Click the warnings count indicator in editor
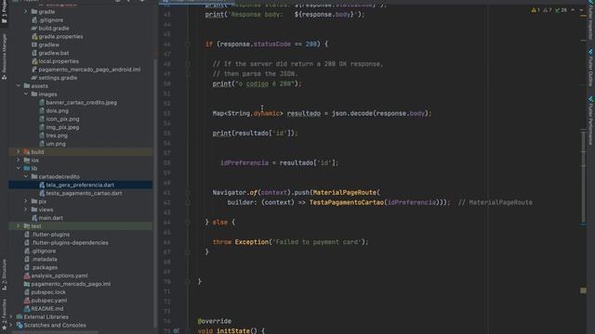The width and height of the screenshot is (595, 334). click(x=535, y=10)
